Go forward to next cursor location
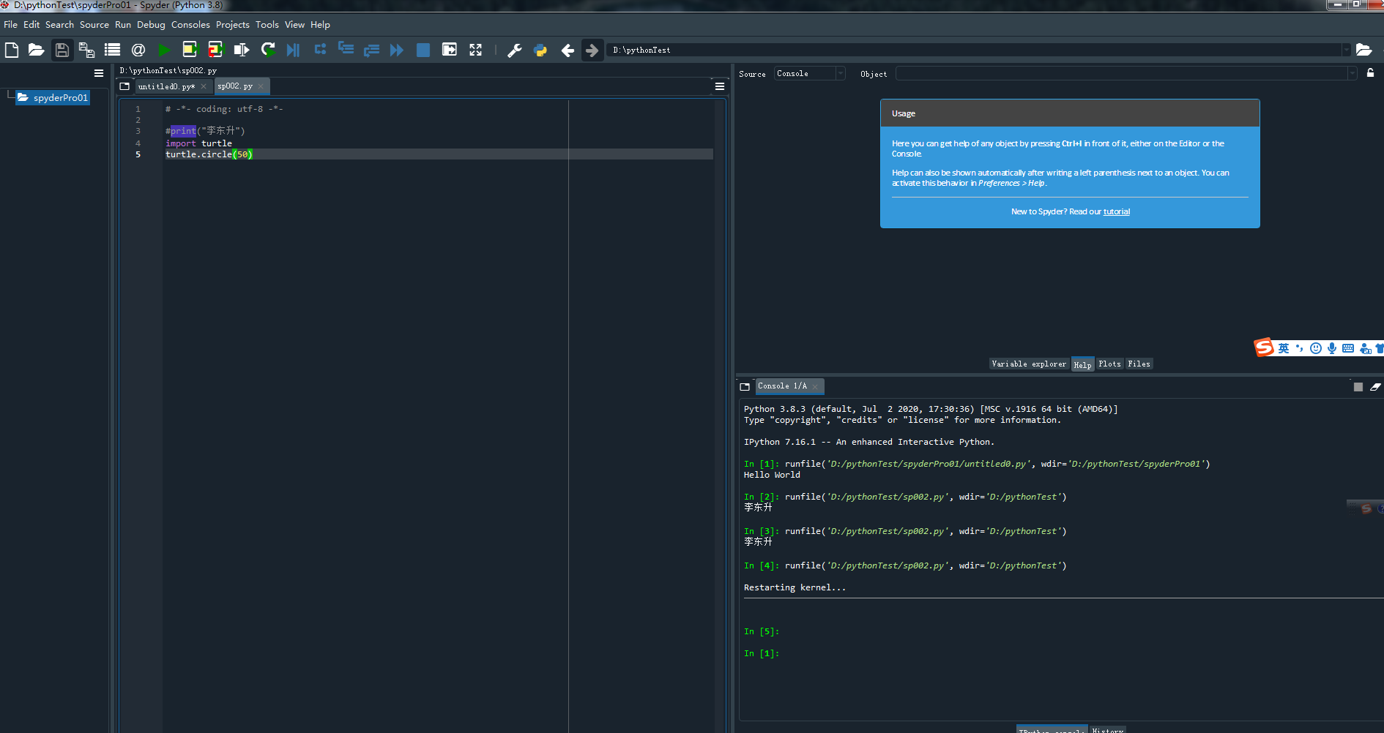The image size is (1384, 733). tap(592, 50)
